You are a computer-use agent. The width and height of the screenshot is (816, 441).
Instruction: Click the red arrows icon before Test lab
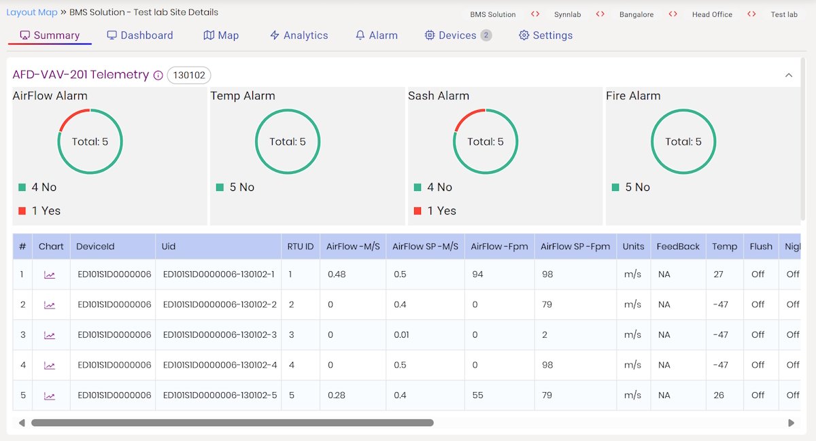pos(752,14)
